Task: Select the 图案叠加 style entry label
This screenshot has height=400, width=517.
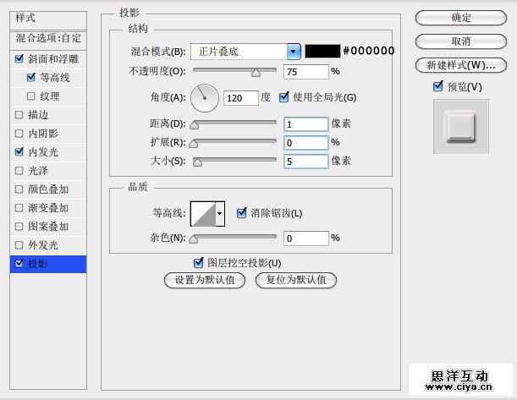Action: click(x=48, y=227)
